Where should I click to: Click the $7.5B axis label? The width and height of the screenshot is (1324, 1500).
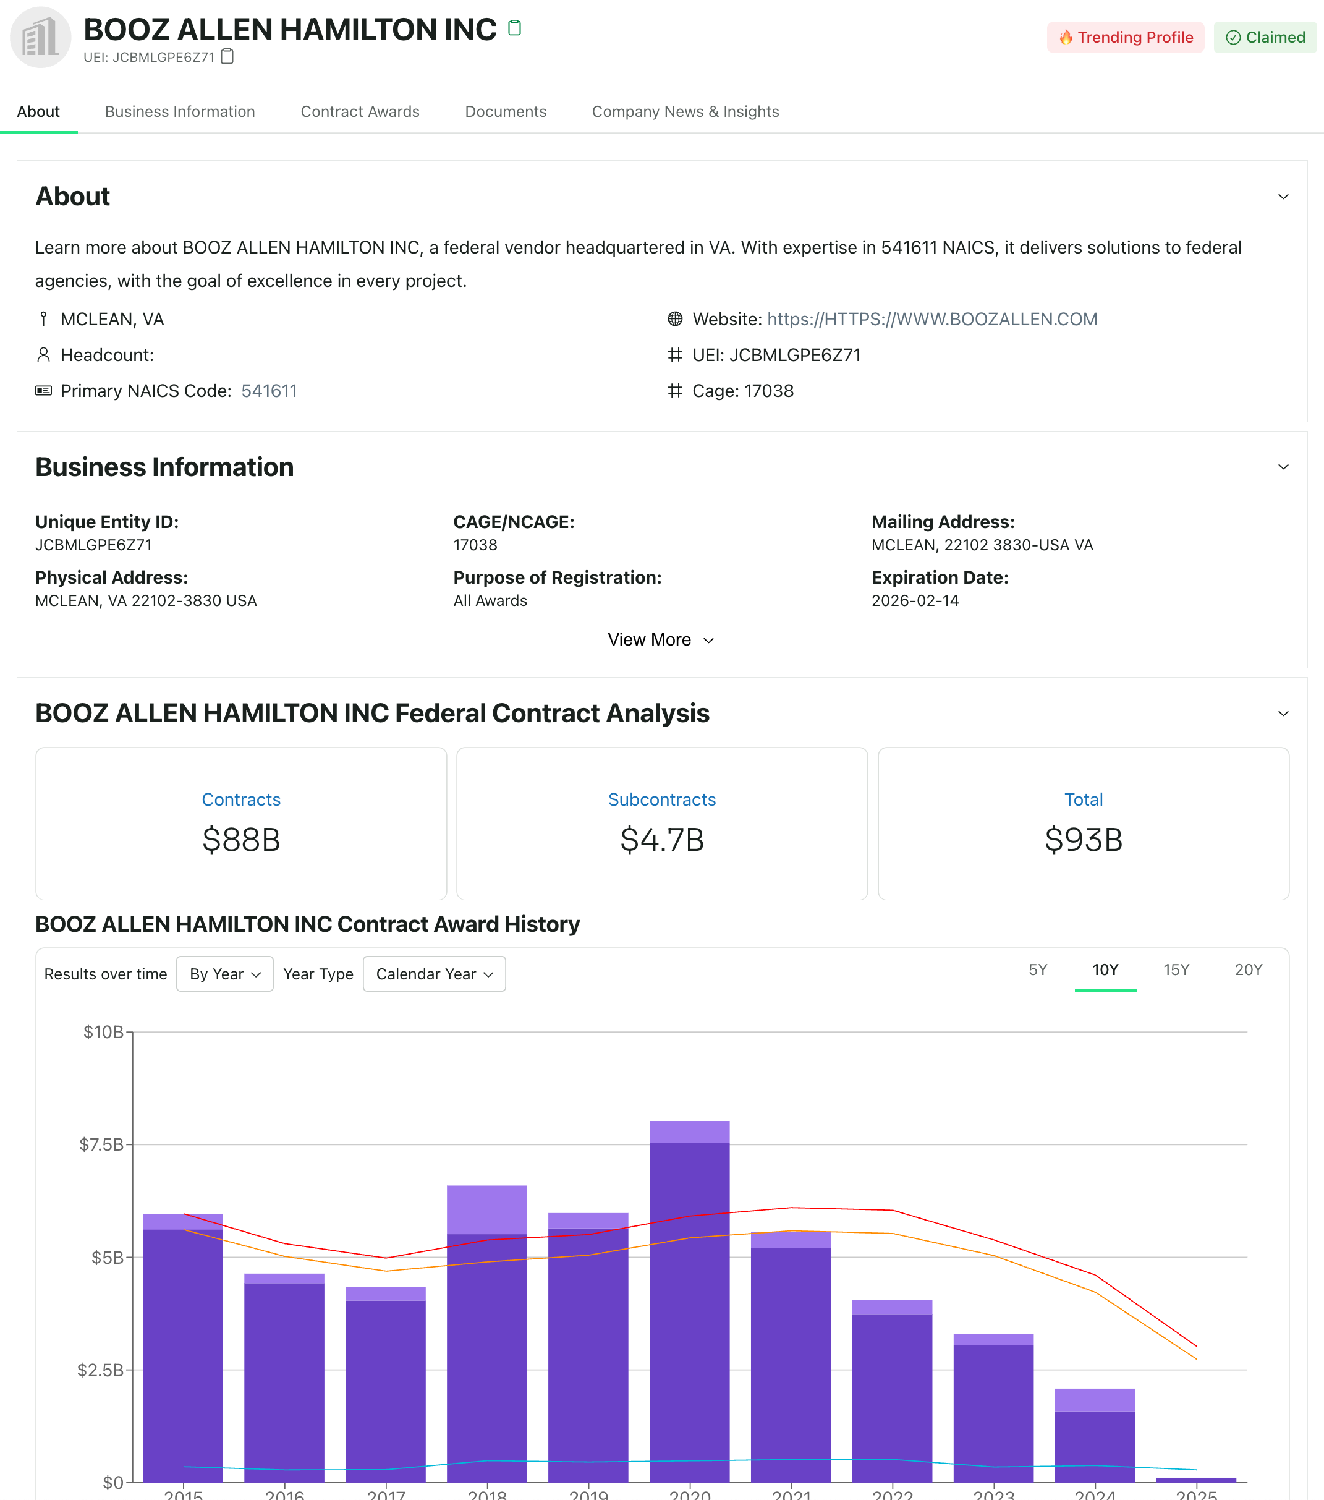(x=101, y=1145)
